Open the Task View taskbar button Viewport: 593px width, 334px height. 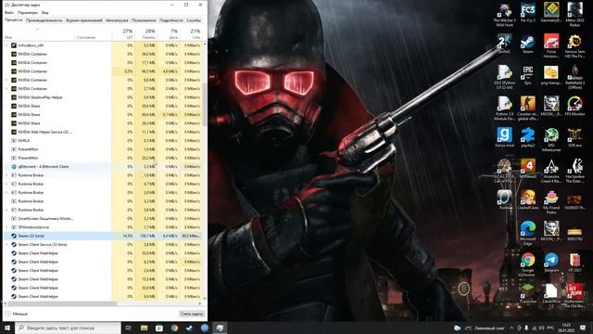click(x=128, y=328)
